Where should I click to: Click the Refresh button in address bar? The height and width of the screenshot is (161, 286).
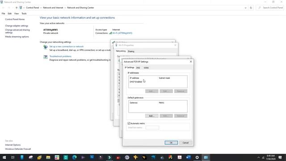251,8
